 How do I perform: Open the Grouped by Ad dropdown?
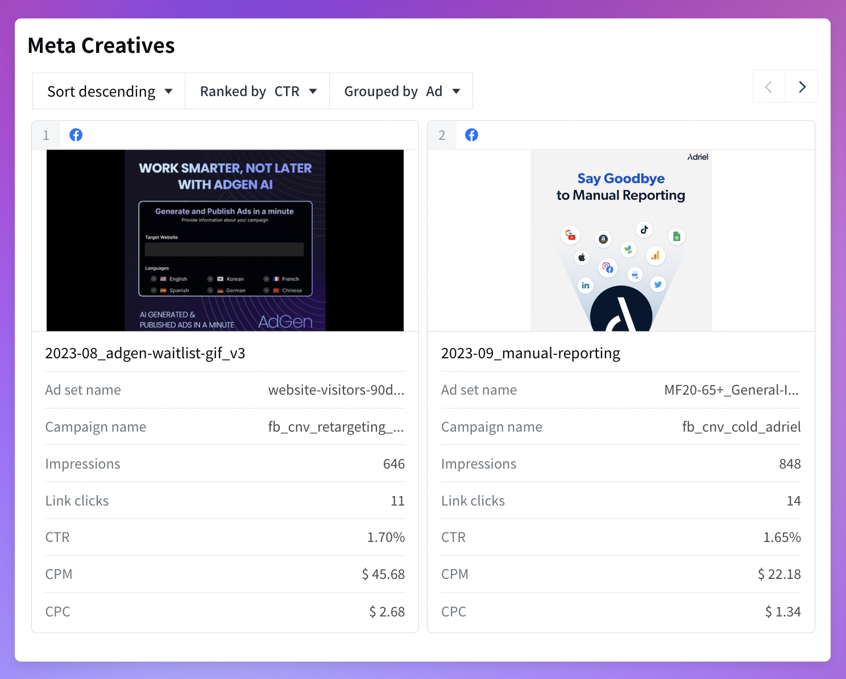point(401,91)
